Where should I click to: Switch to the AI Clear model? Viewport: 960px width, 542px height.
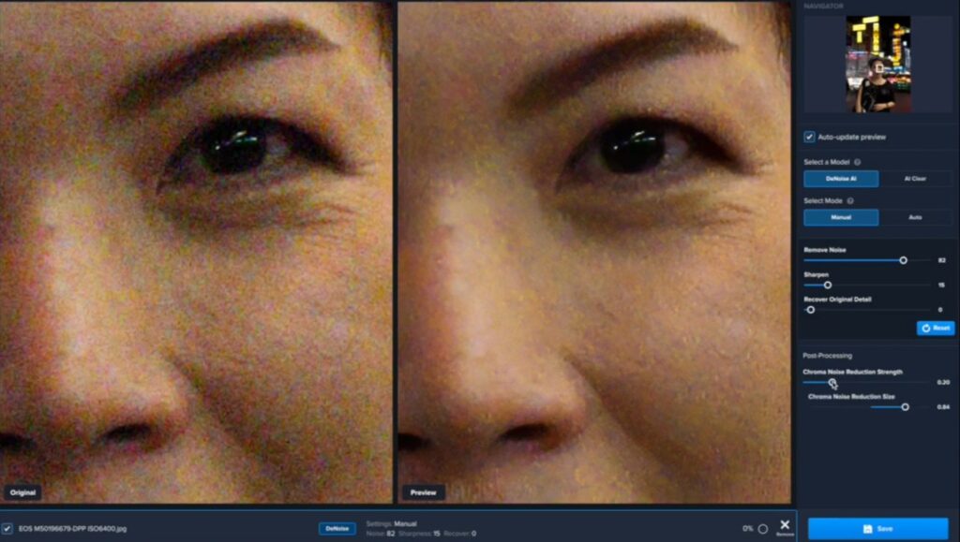(914, 178)
